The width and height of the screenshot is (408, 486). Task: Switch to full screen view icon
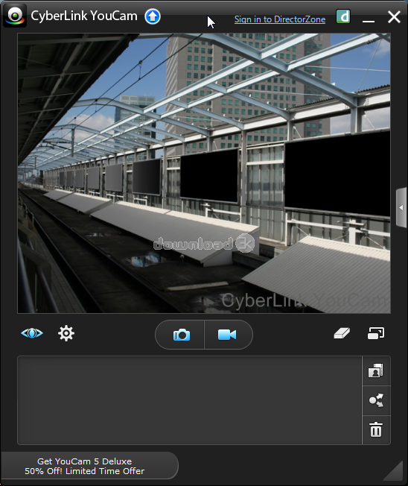pos(376,333)
